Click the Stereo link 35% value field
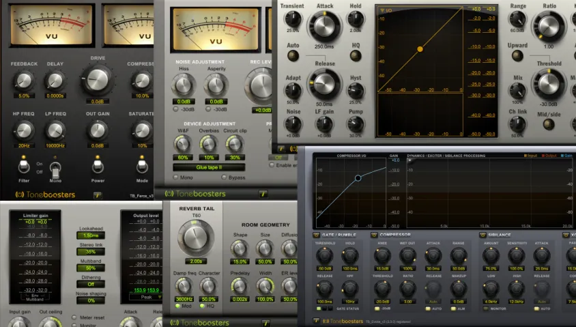The height and width of the screenshot is (327, 576). tap(91, 252)
